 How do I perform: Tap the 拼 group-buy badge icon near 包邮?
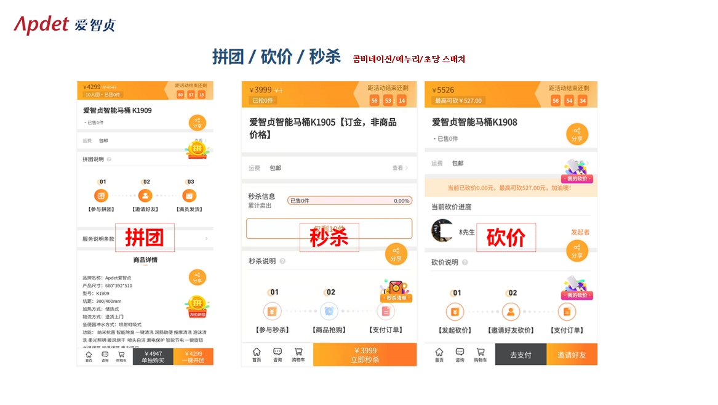click(197, 150)
